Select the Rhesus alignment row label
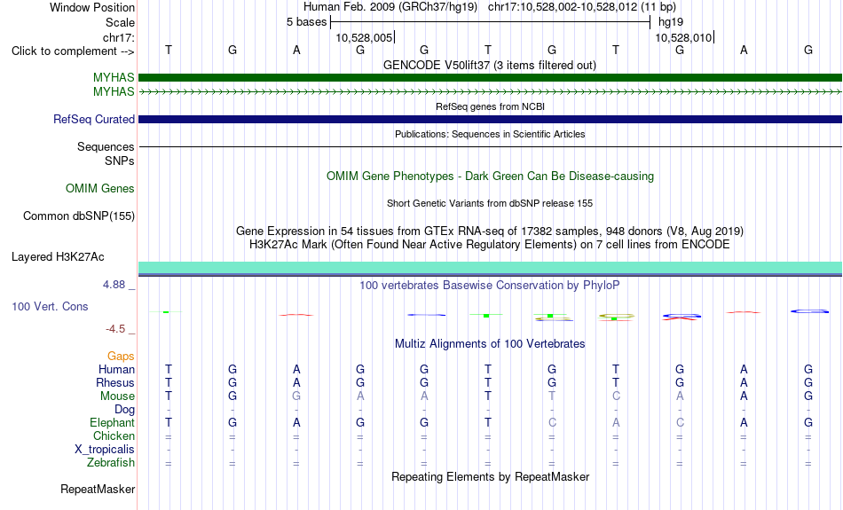The width and height of the screenshot is (843, 510). 115,382
